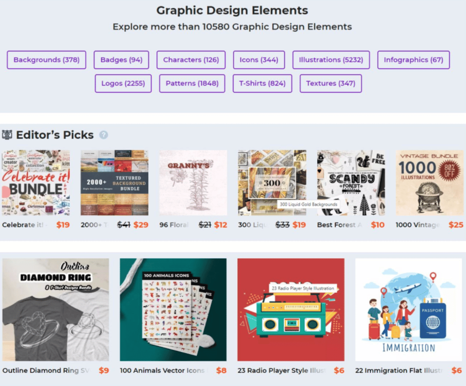The width and height of the screenshot is (466, 386).
Task: Select the Badges (94) category
Action: point(121,60)
